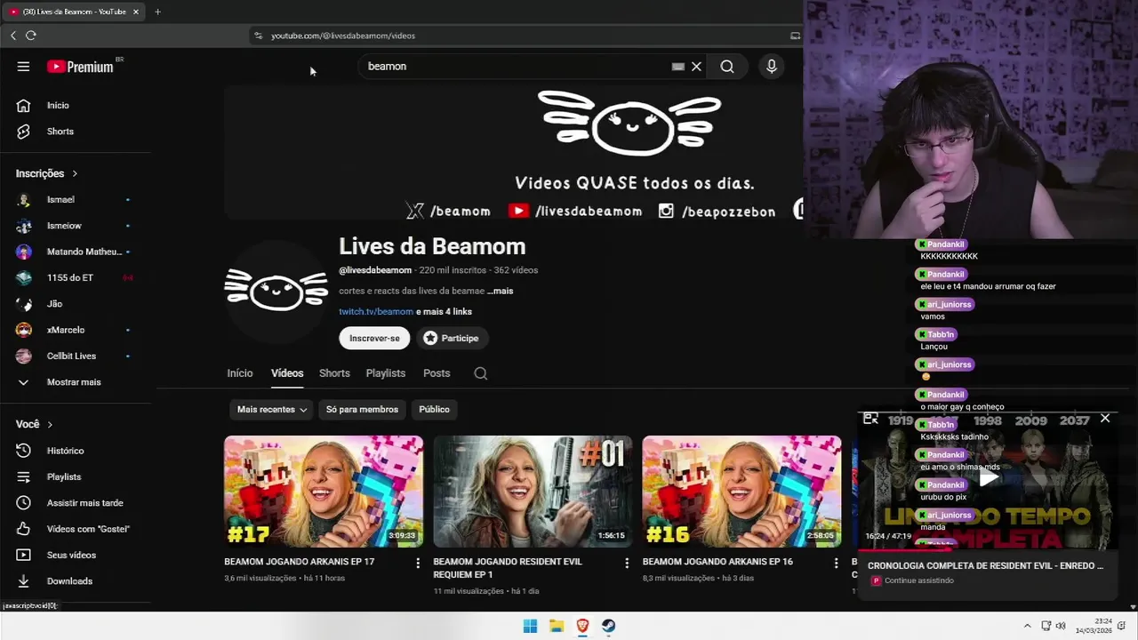This screenshot has width=1138, height=640.
Task: Click the Lives da Beamom channel avatar
Action: (276, 290)
